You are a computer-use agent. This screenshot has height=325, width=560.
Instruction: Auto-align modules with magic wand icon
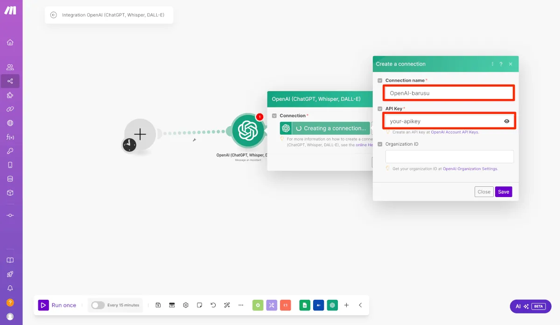click(x=227, y=305)
